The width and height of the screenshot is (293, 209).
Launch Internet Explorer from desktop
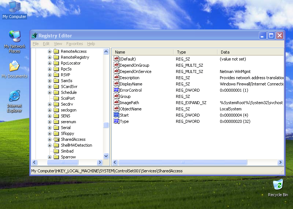pos(14,101)
